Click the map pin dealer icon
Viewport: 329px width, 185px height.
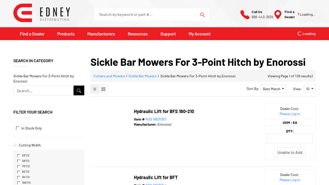click(278, 14)
